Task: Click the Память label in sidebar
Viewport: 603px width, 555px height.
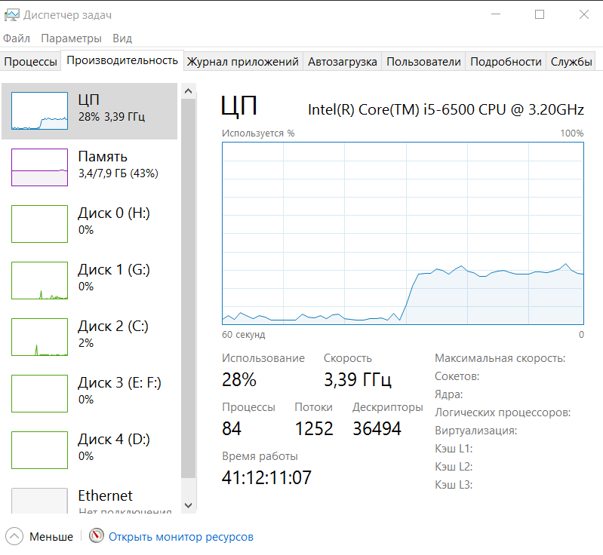Action: click(103, 156)
